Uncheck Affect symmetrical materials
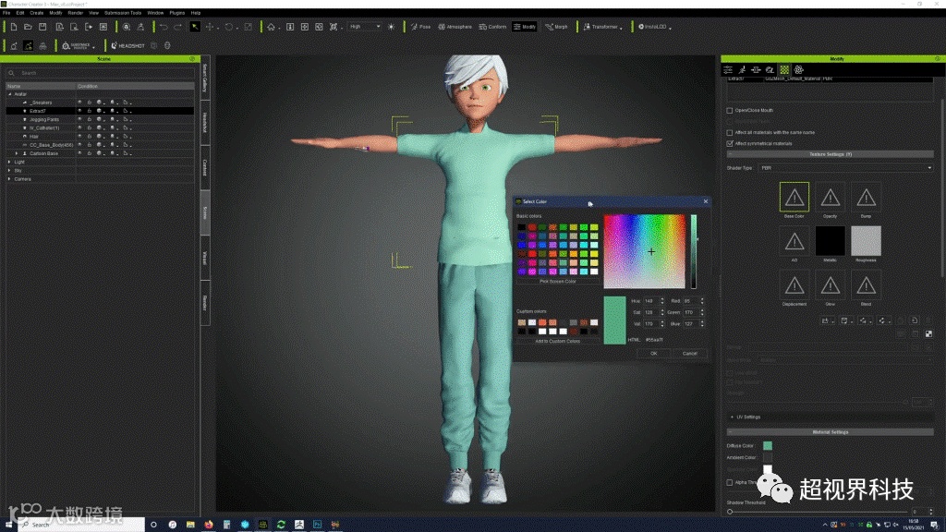The height and width of the screenshot is (532, 946). (730, 143)
